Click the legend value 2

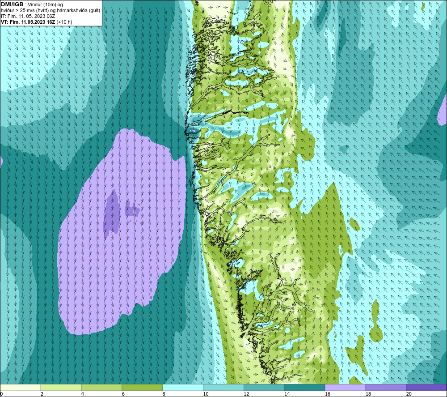click(42, 394)
